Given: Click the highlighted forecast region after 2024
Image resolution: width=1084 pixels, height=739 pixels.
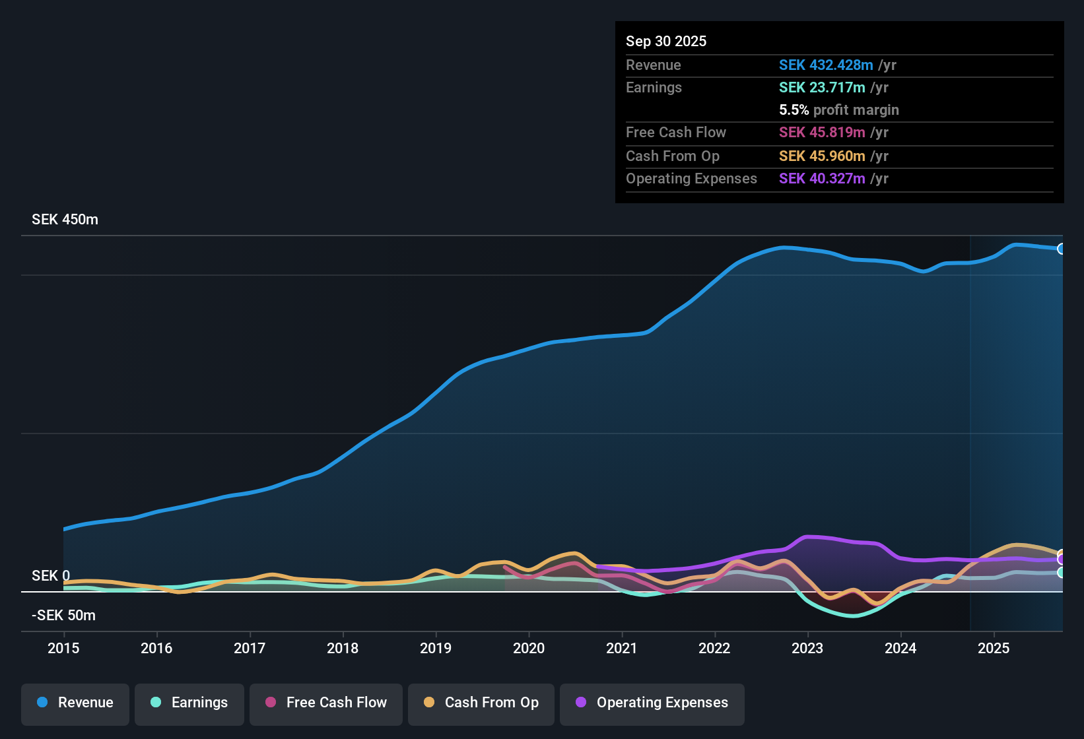Looking at the screenshot, I should point(1017,429).
